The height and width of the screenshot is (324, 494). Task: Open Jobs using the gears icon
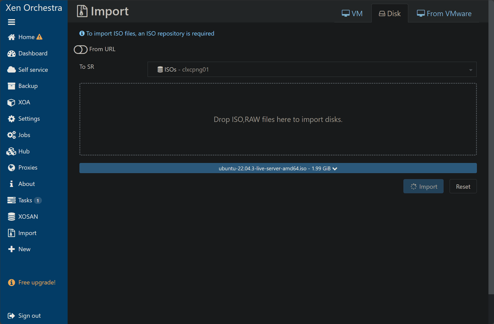11,135
